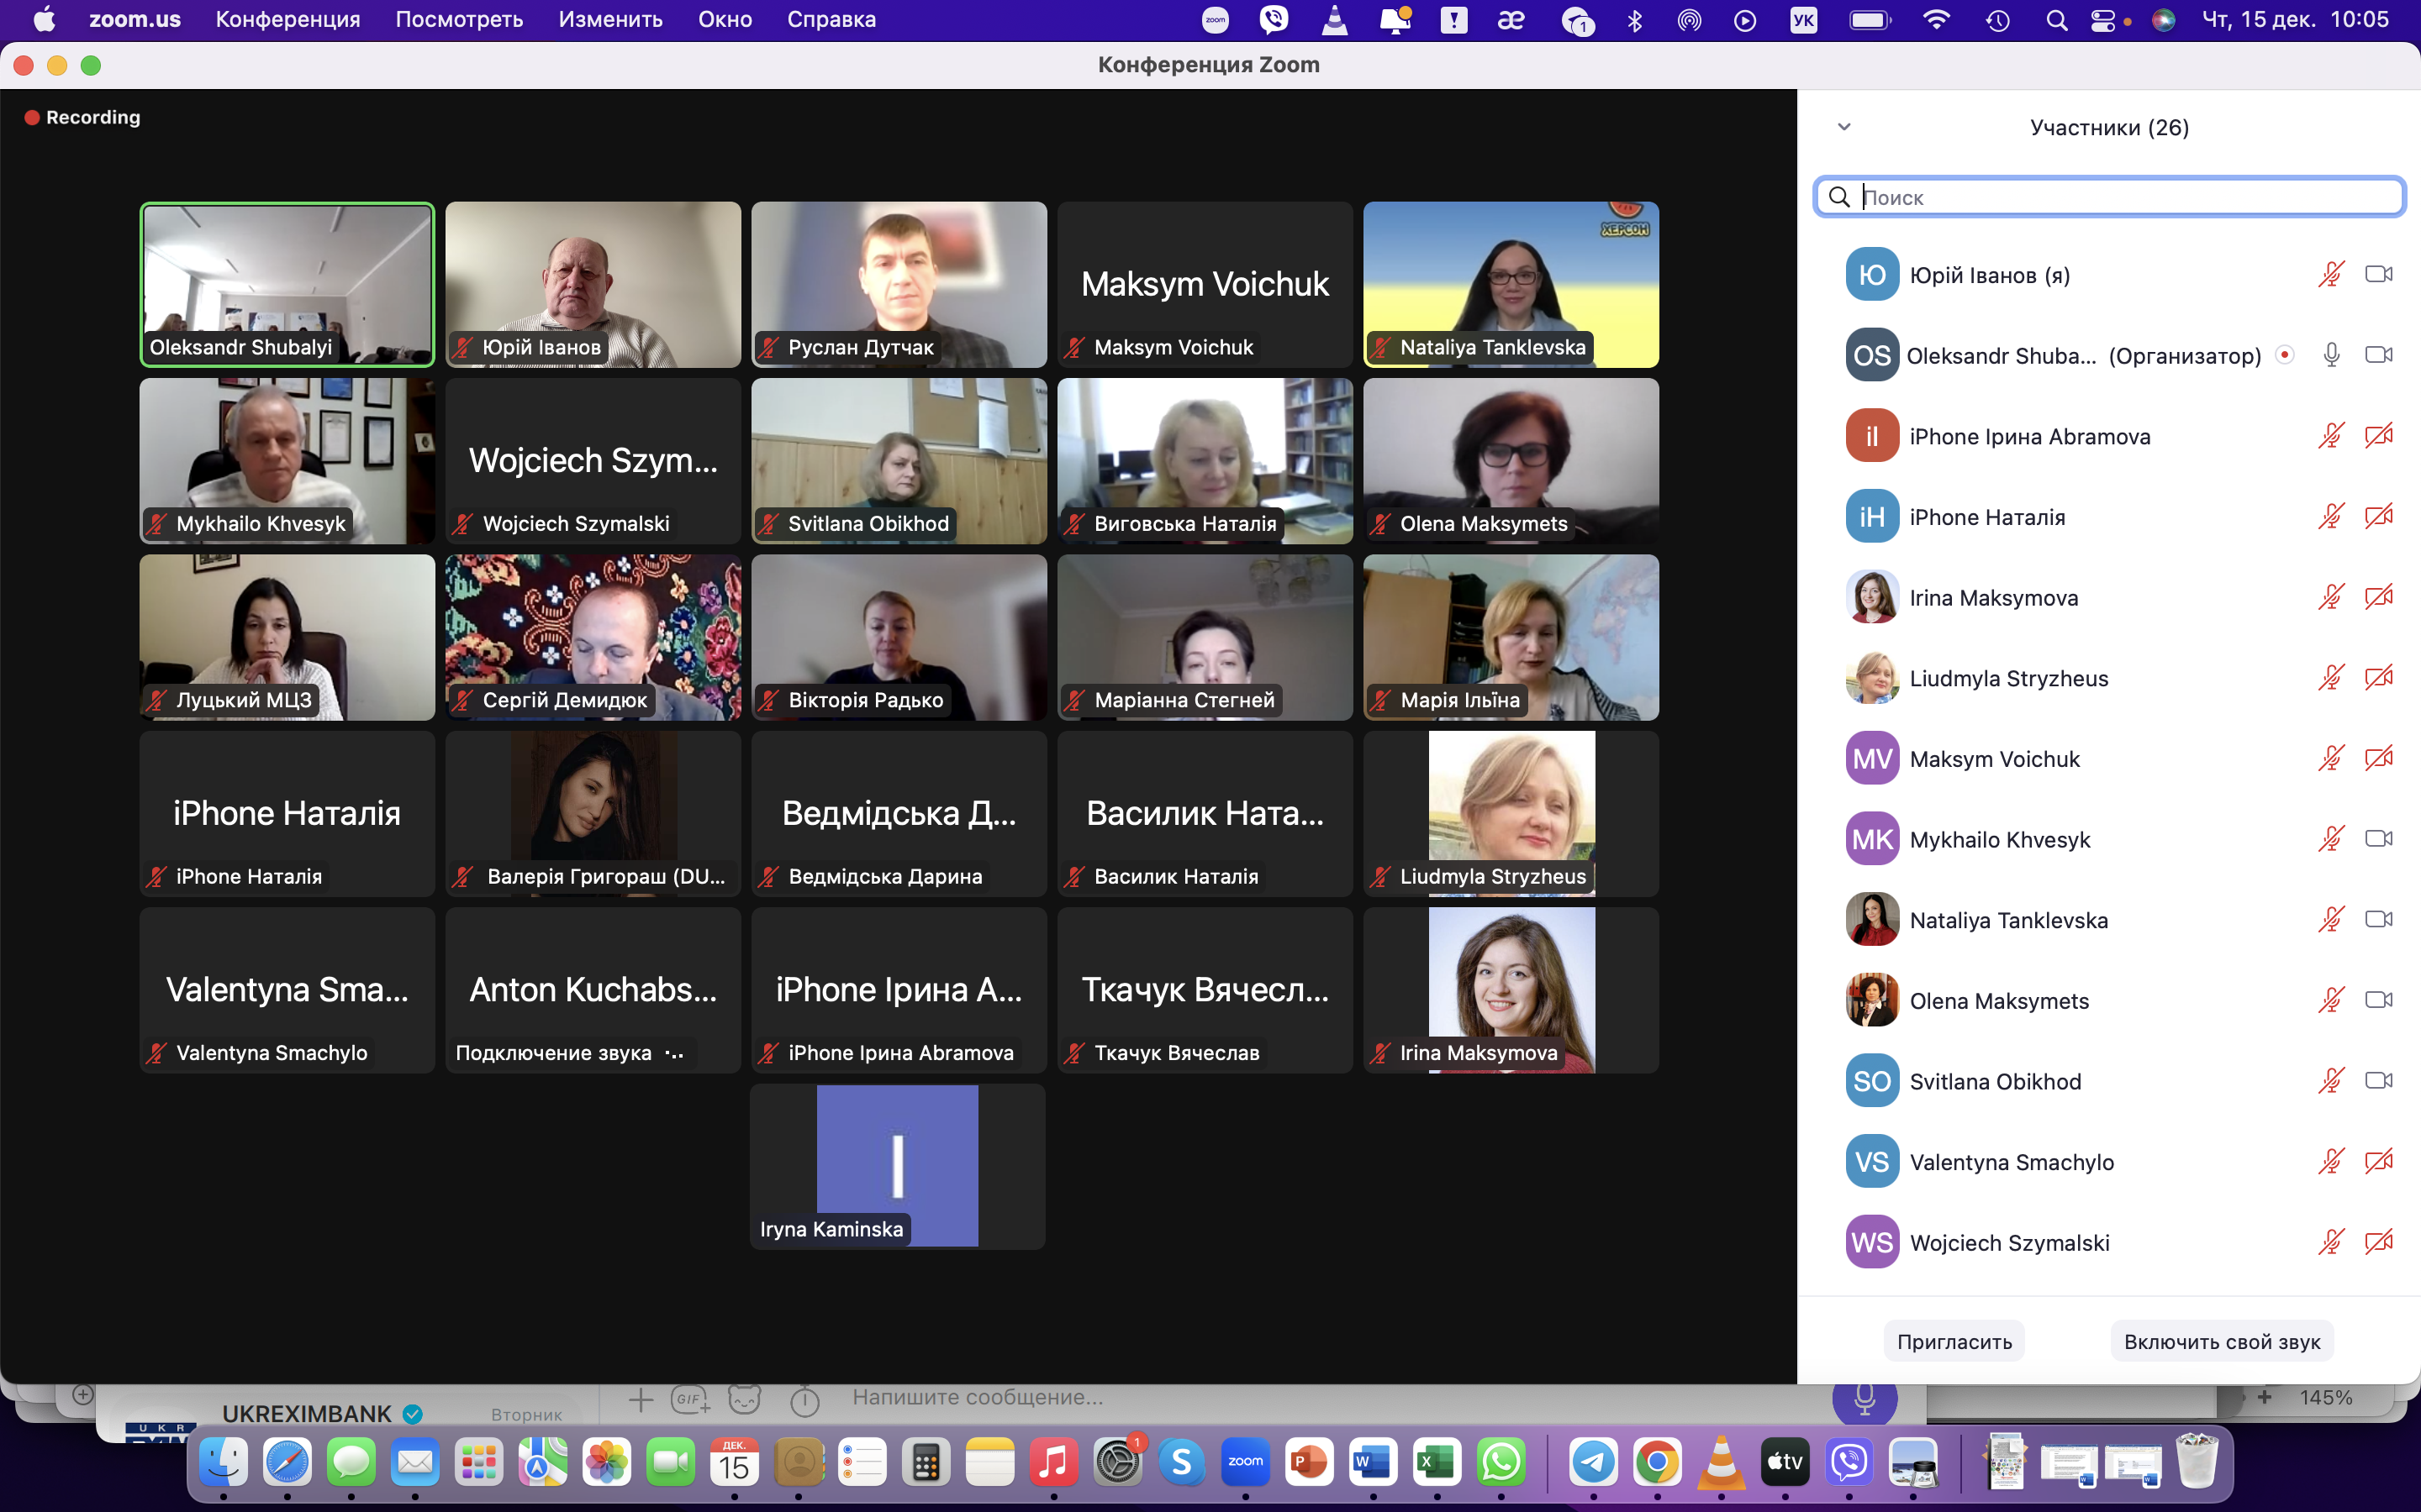The height and width of the screenshot is (1512, 2421).
Task: Open Control Center in menu bar
Action: pos(2102,20)
